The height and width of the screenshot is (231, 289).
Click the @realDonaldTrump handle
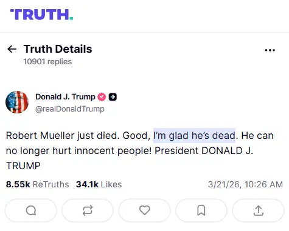(70, 109)
